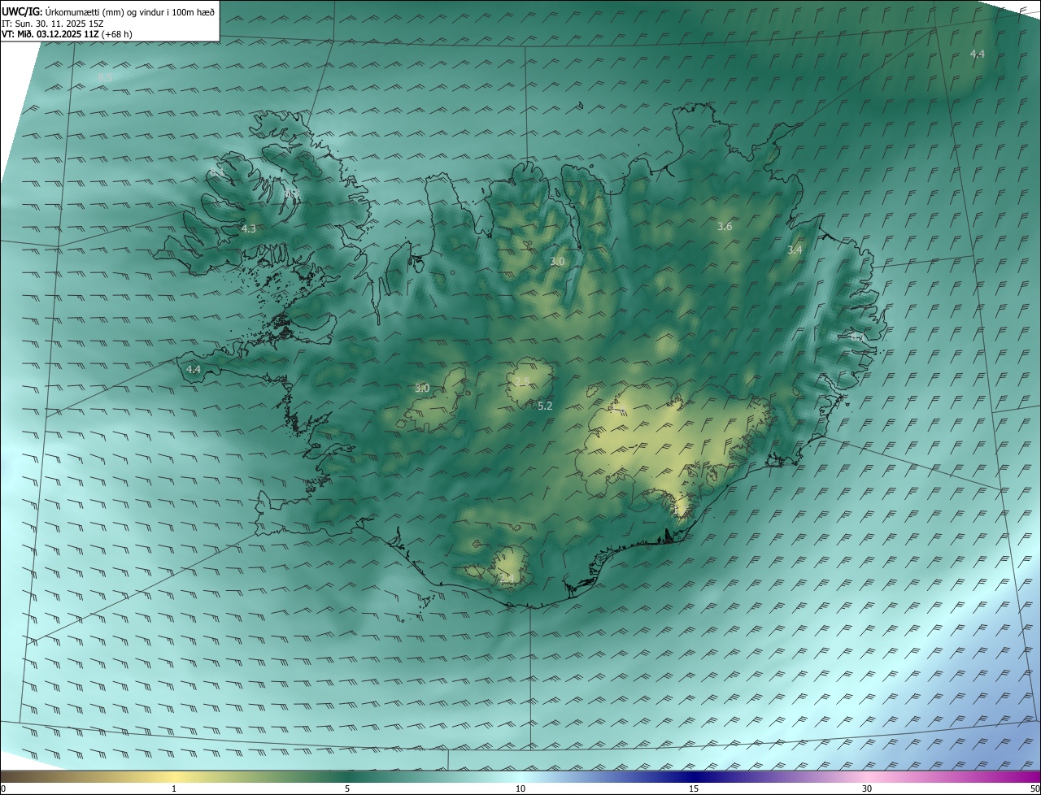
Task: Click the '5' tick label on the color scale
Action: 347,788
